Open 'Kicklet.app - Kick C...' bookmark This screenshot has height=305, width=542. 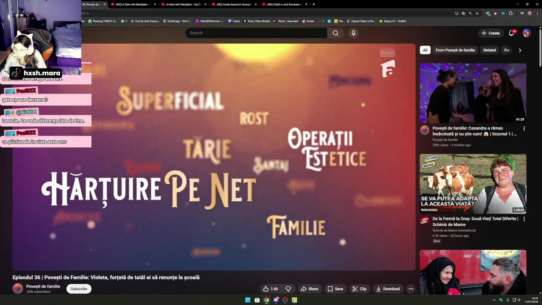[177, 21]
